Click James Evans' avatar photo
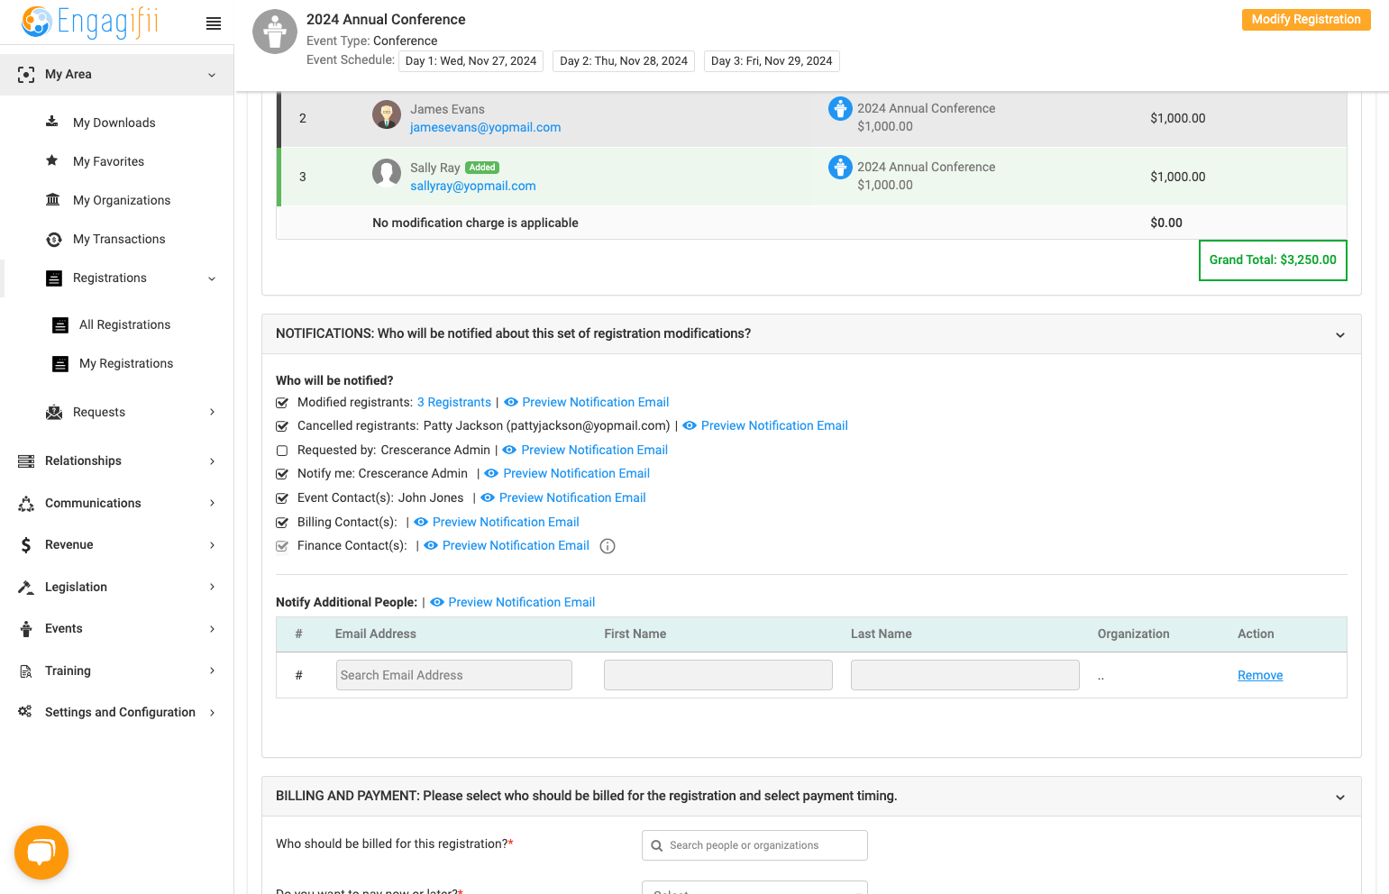Image resolution: width=1389 pixels, height=894 pixels. (x=387, y=114)
